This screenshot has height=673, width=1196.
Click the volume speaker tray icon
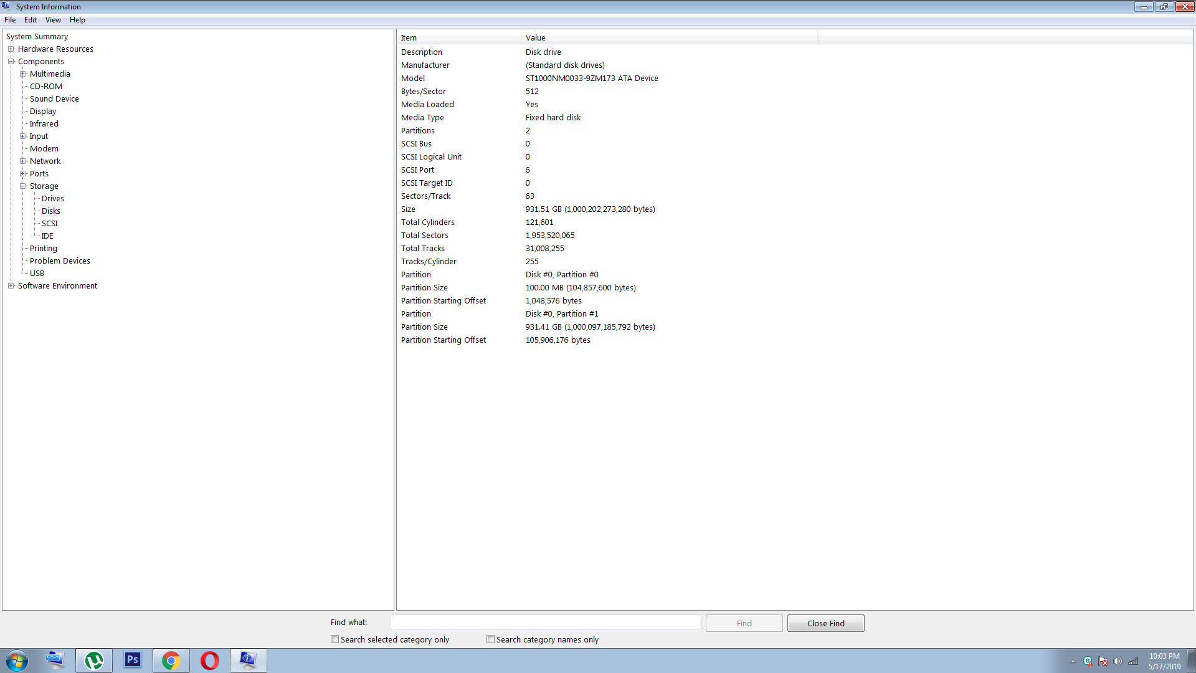(x=1118, y=661)
